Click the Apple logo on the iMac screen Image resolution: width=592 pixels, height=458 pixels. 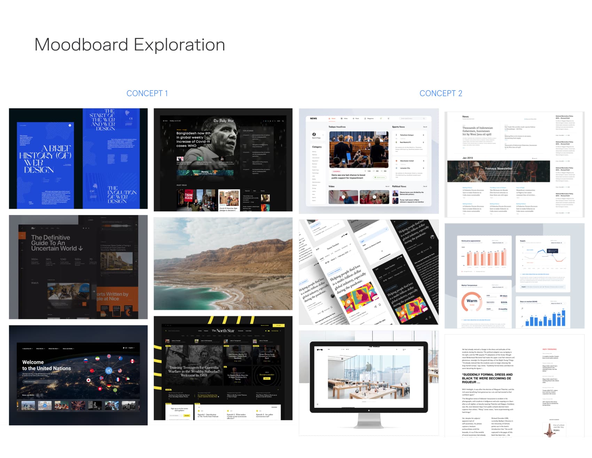pyautogui.click(x=368, y=366)
